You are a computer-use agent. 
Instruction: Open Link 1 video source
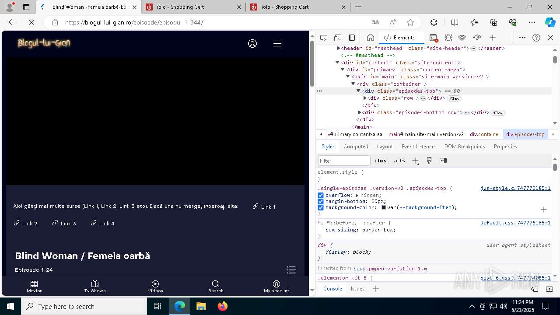264,206
